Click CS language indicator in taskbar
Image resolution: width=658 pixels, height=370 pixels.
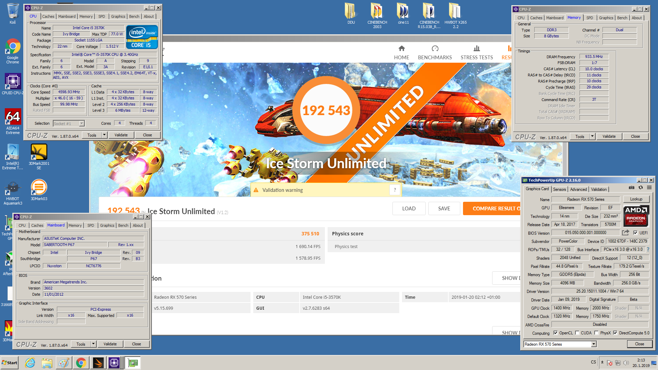[593, 362]
